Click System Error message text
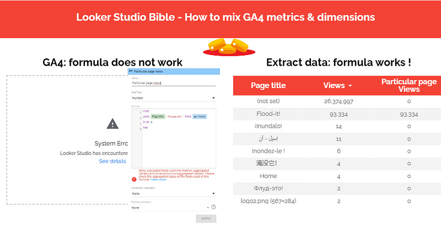This screenshot has width=441, height=243. (111, 143)
